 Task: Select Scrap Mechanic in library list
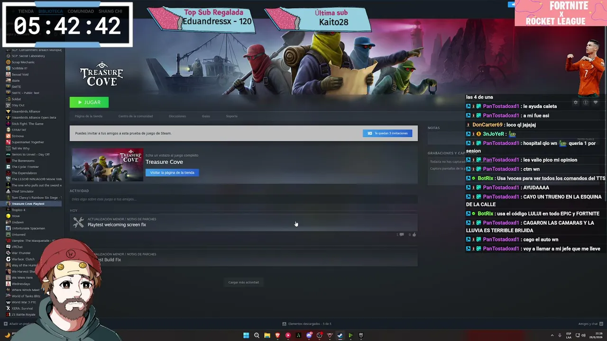(x=23, y=62)
